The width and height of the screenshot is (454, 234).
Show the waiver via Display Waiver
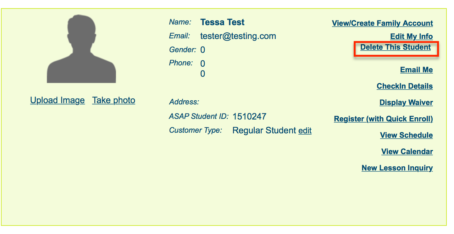tap(406, 103)
